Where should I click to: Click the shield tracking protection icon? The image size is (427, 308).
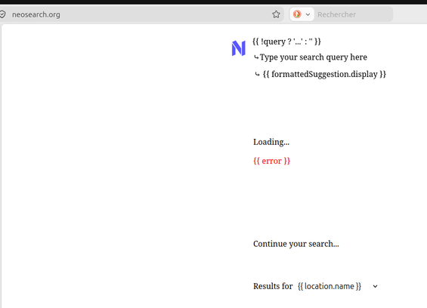point(2,14)
